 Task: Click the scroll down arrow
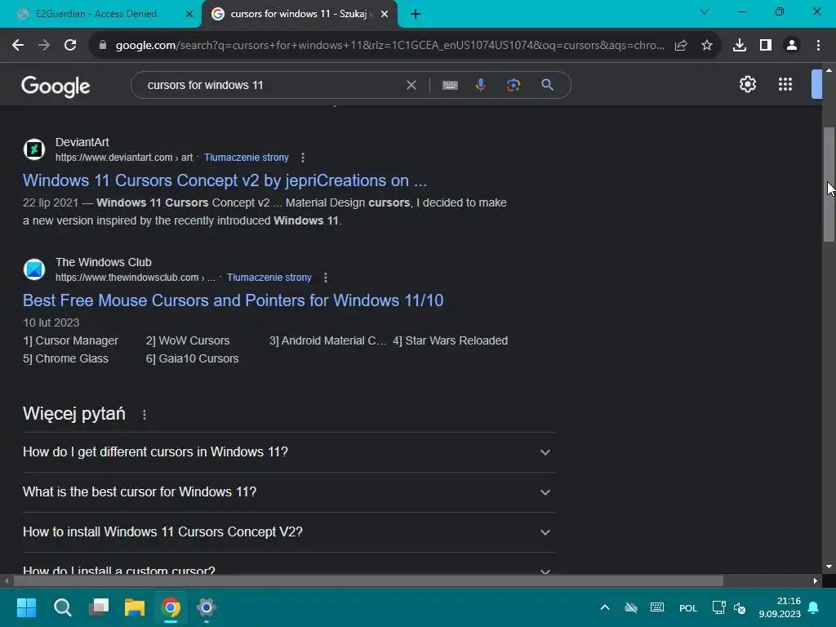(x=829, y=567)
